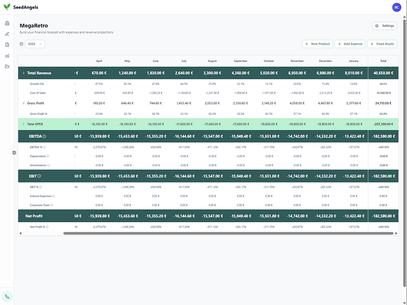407x305 pixels.
Task: Click the horizontal table scrollbar thumb
Action: 229,233
